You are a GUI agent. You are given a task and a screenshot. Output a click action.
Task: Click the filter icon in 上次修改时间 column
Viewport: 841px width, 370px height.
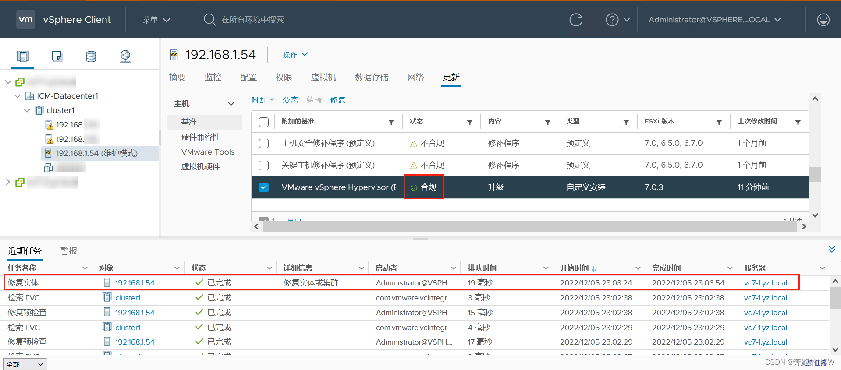(798, 123)
